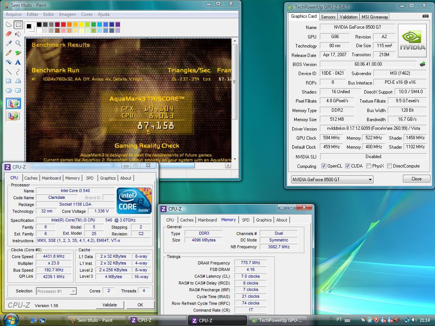This screenshot has width=435, height=326.
Task: Click the Paint horizontal scroll right arrow
Action: 228,166
